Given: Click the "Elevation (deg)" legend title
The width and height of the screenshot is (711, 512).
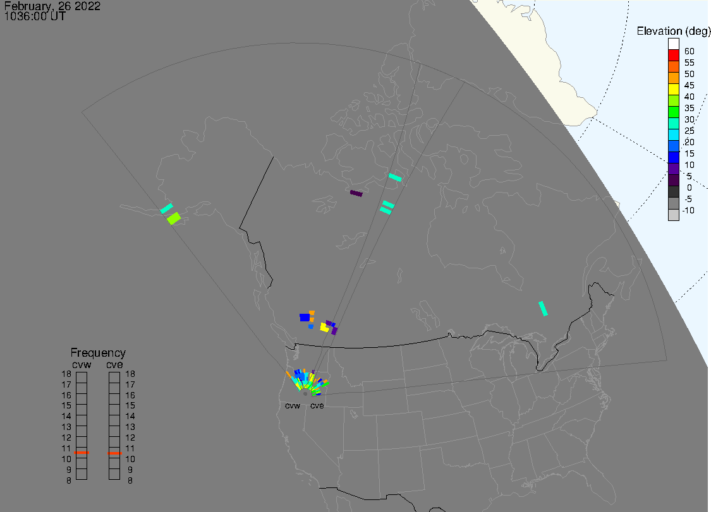Looking at the screenshot, I should pos(673,31).
